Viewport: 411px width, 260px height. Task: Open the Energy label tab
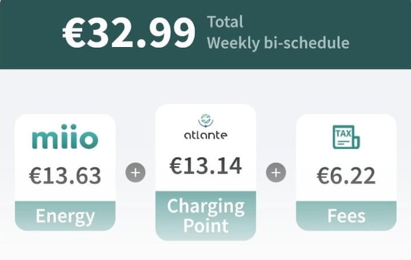coord(65,216)
